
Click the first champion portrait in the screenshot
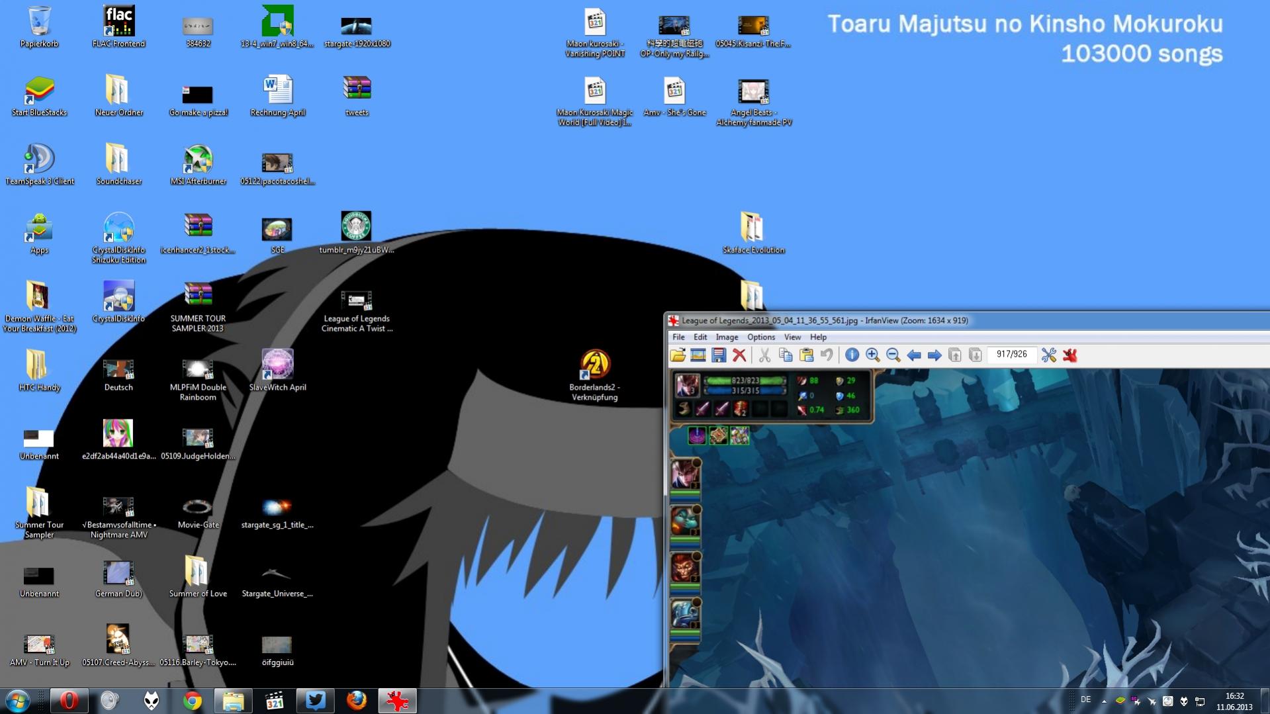pyautogui.click(x=684, y=474)
